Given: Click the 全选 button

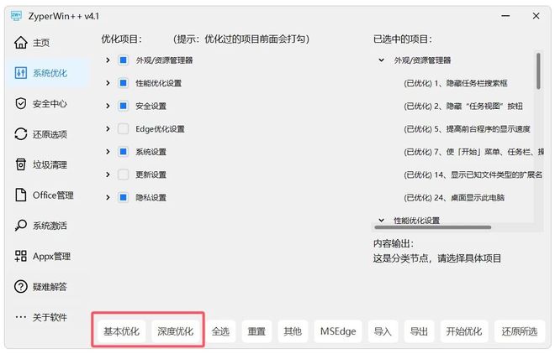Looking at the screenshot, I should (220, 331).
